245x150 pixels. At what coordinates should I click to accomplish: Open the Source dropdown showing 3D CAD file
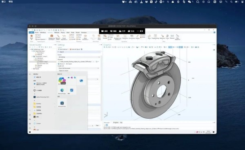click(x=78, y=57)
